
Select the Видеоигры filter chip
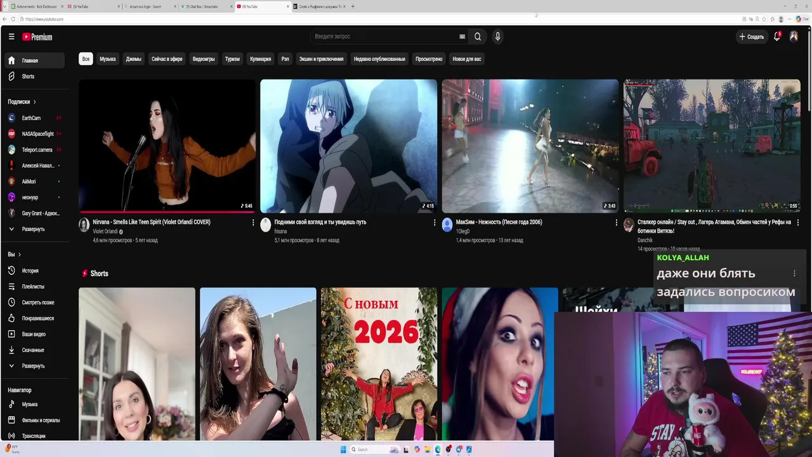pos(204,59)
